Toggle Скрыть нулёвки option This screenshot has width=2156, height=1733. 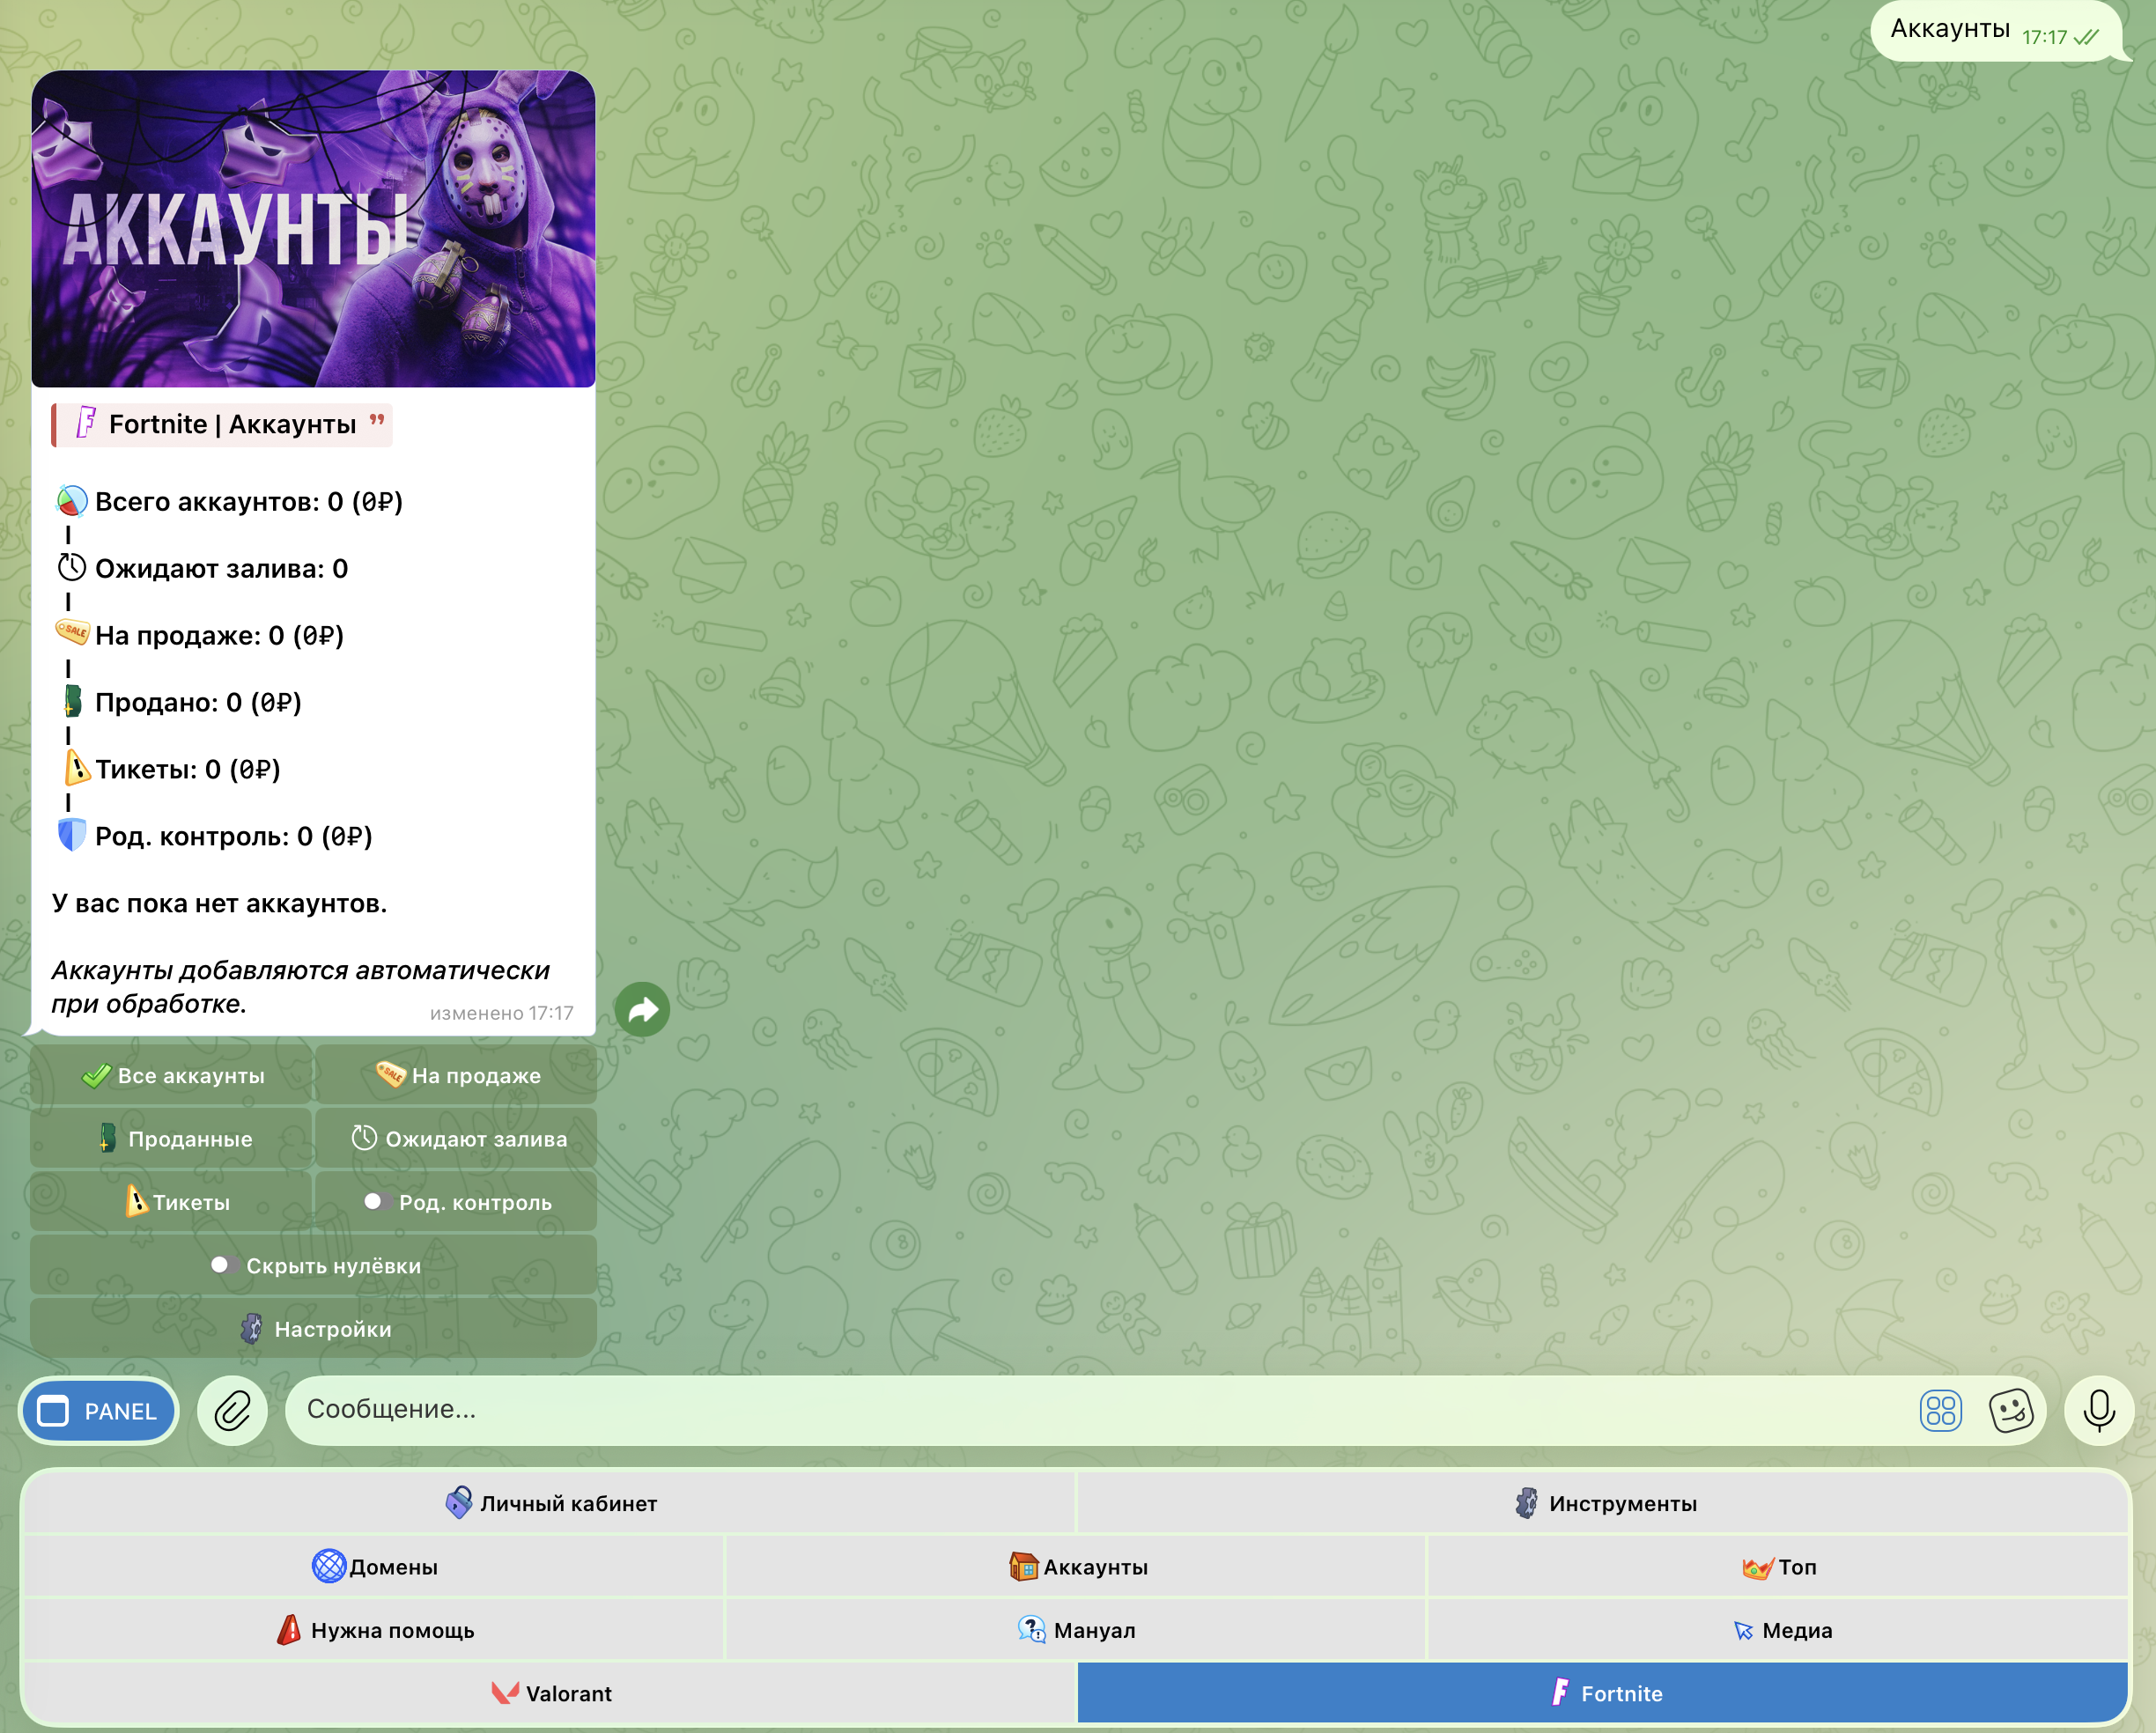pos(314,1265)
